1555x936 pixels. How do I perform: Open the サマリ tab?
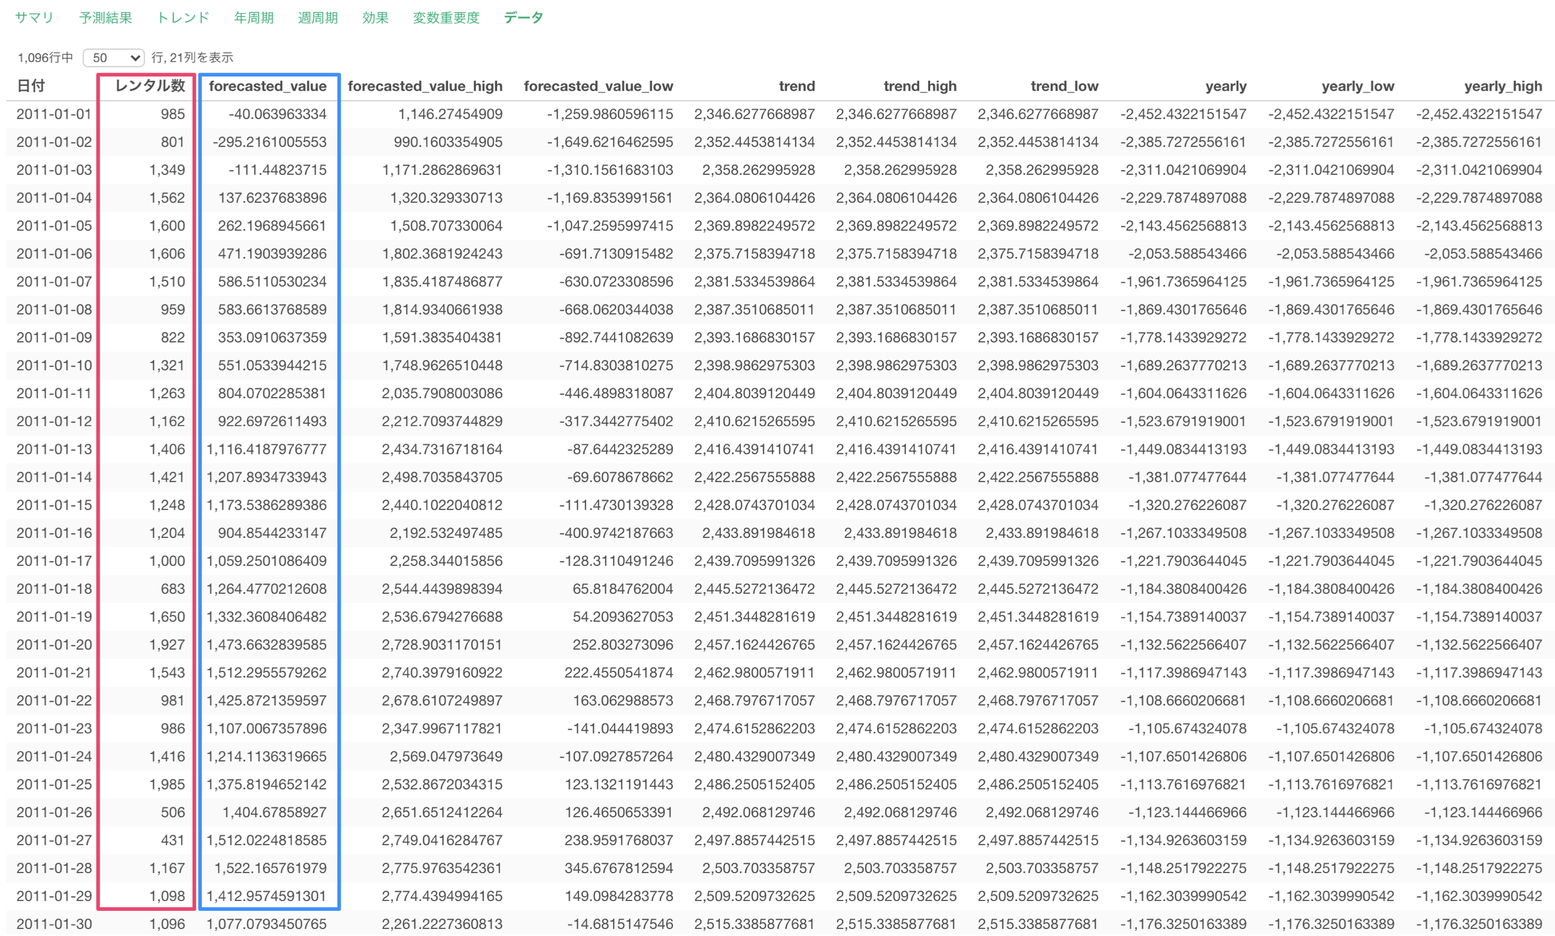pos(34,17)
